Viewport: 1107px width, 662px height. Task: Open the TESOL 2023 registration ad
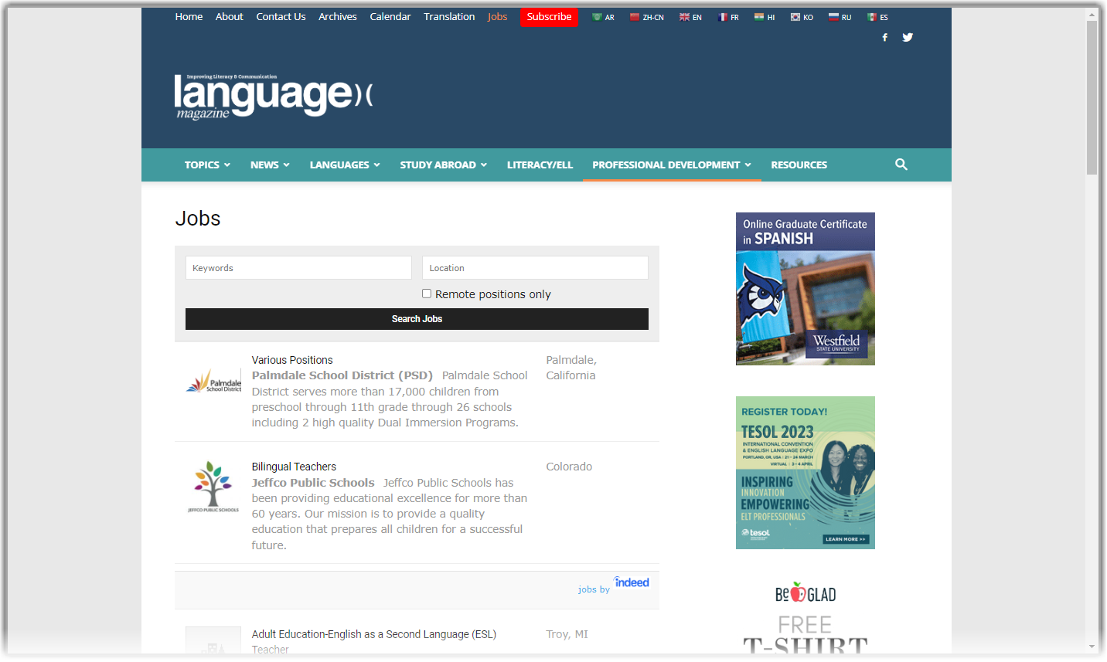click(x=806, y=473)
